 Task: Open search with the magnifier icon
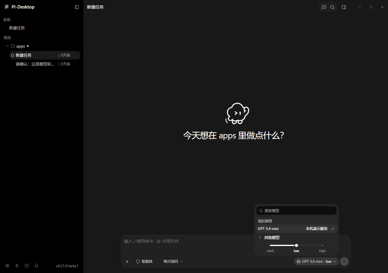tap(332, 7)
